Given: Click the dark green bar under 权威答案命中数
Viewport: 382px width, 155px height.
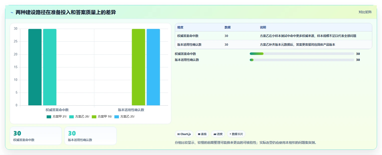Looking at the screenshot, I should click(35, 67).
